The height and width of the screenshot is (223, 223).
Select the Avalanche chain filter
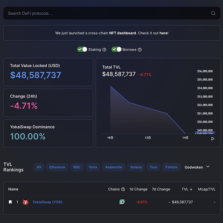click(114, 167)
